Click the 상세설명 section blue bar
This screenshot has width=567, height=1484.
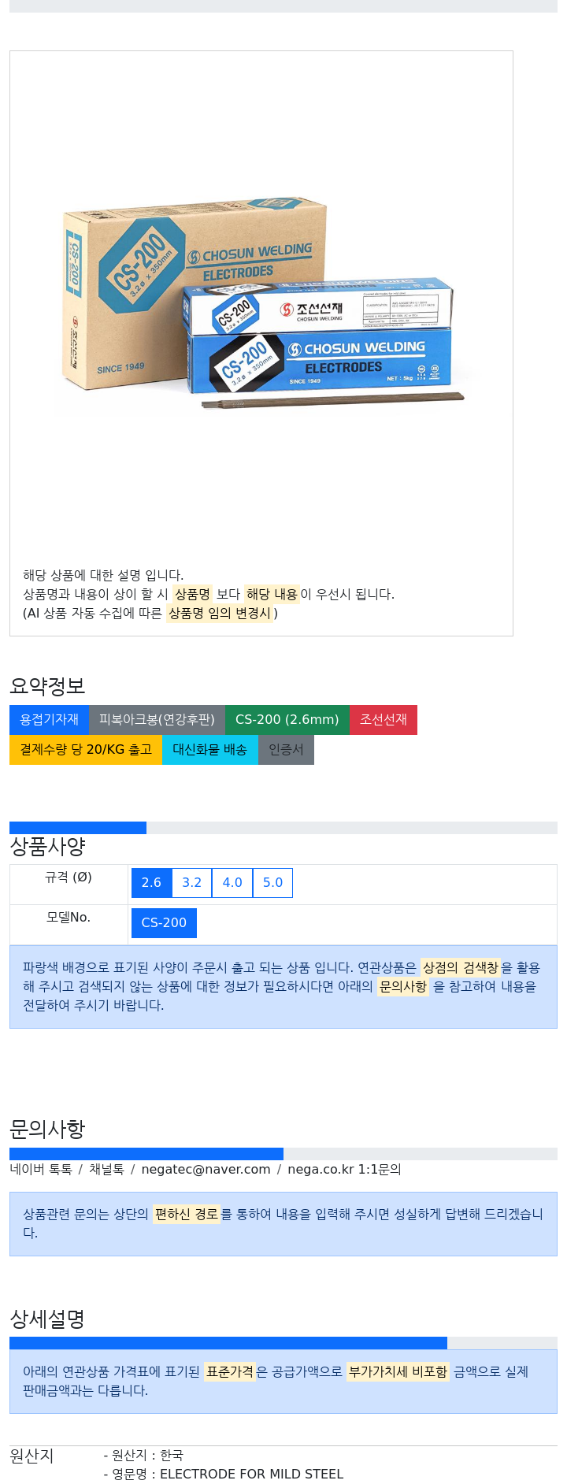click(228, 1343)
